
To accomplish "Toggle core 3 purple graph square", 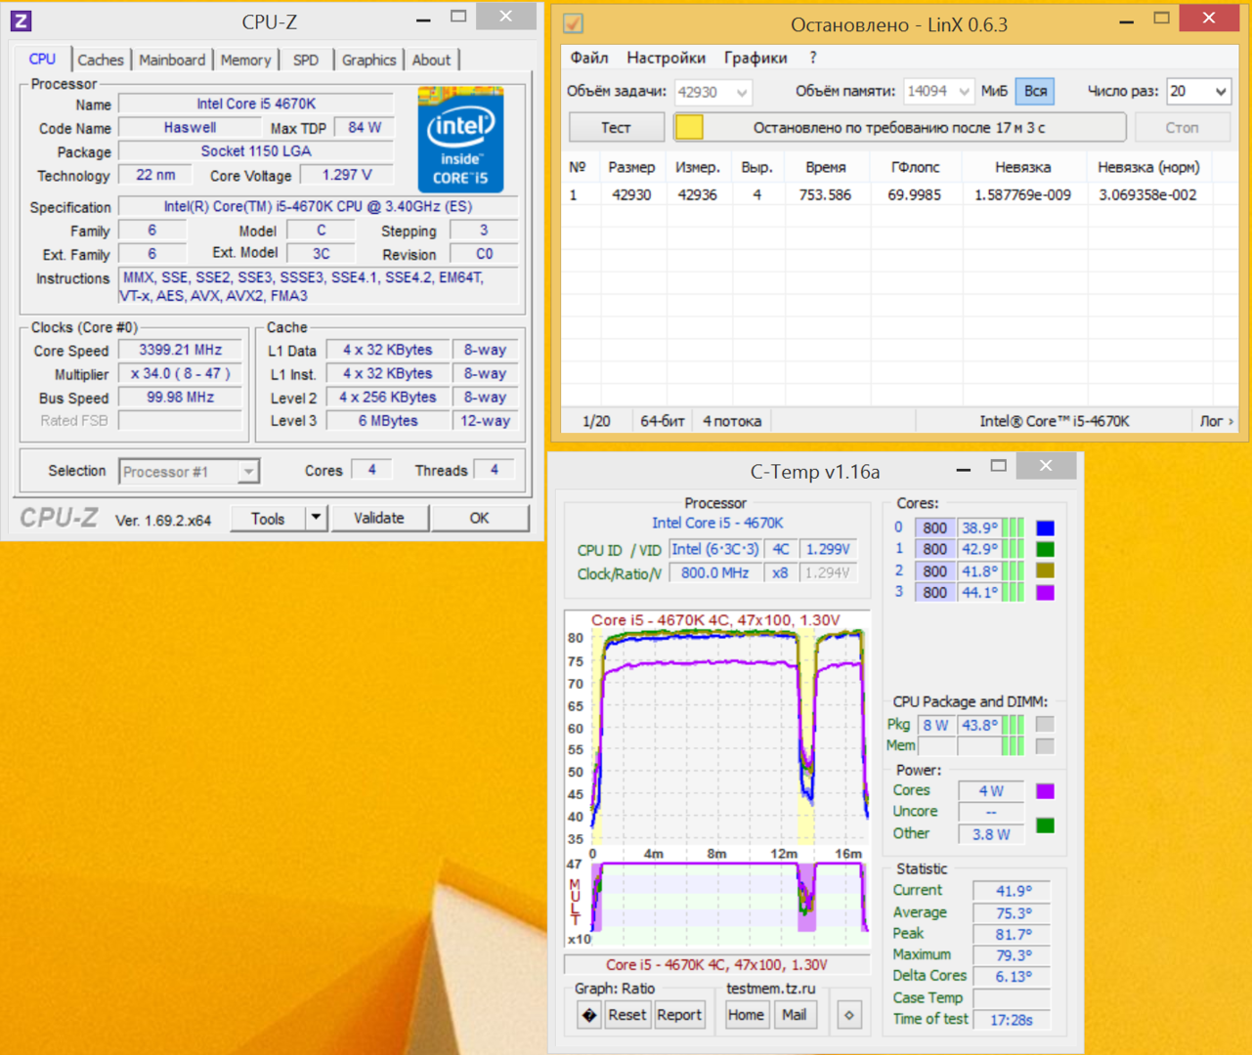I will (1045, 593).
